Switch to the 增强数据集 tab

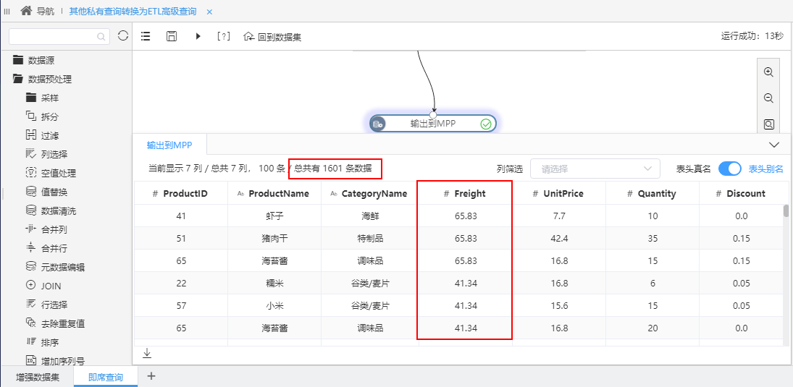(x=38, y=377)
